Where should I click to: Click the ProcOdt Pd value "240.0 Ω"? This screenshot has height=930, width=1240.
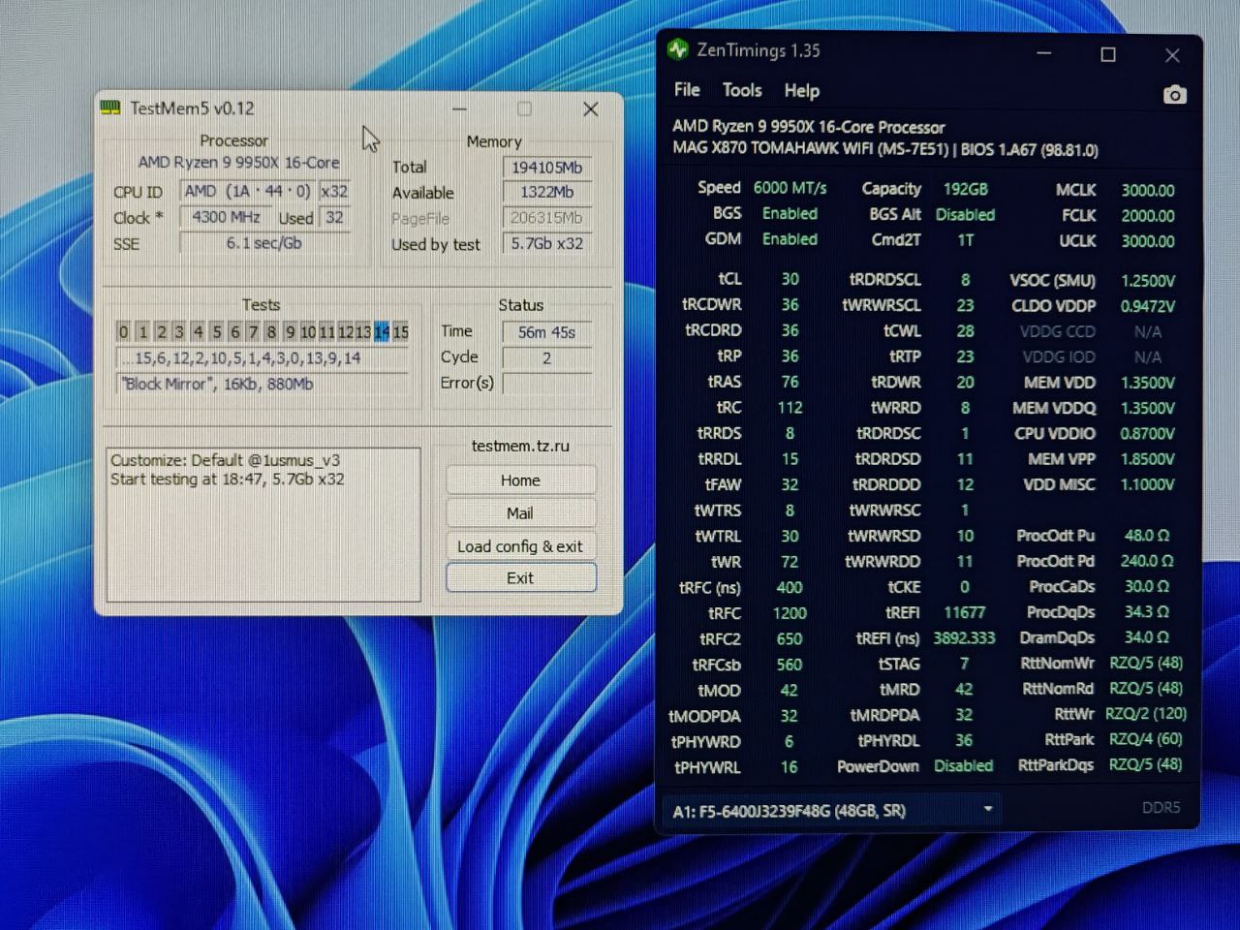point(1147,561)
